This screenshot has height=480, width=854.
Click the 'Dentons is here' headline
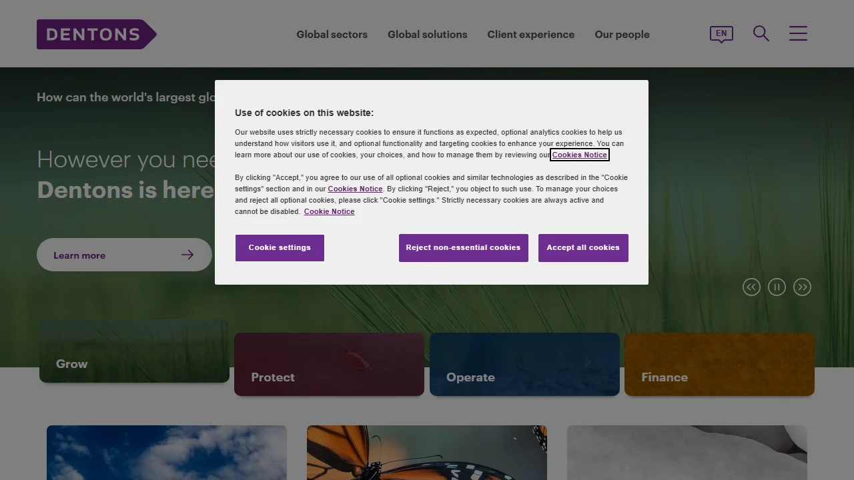click(x=125, y=190)
